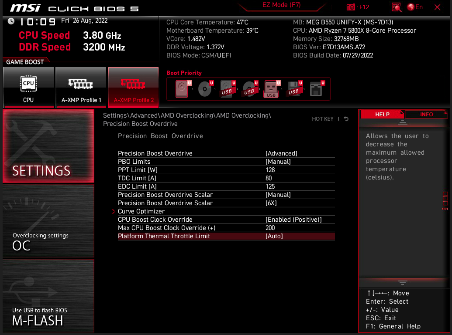Viewport: 452px width, 335px height.
Task: Open the HOT KEY list
Action: point(323,119)
